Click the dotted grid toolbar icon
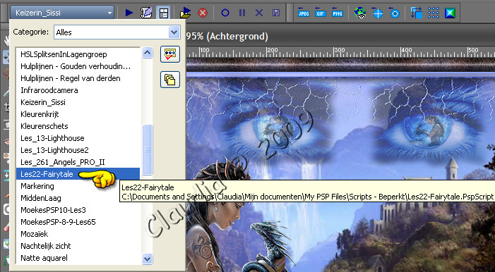 tap(434, 13)
